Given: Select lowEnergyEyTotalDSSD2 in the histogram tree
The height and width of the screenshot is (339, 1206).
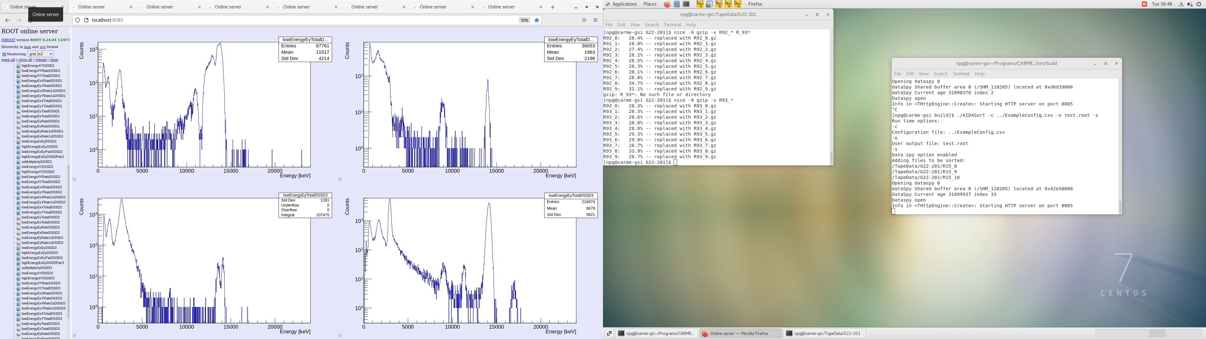Looking at the screenshot, I should click(x=40, y=217).
